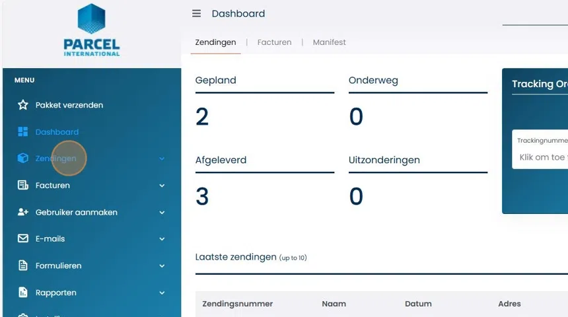Click the Dashboard page title
This screenshot has height=317, width=568.
point(238,14)
